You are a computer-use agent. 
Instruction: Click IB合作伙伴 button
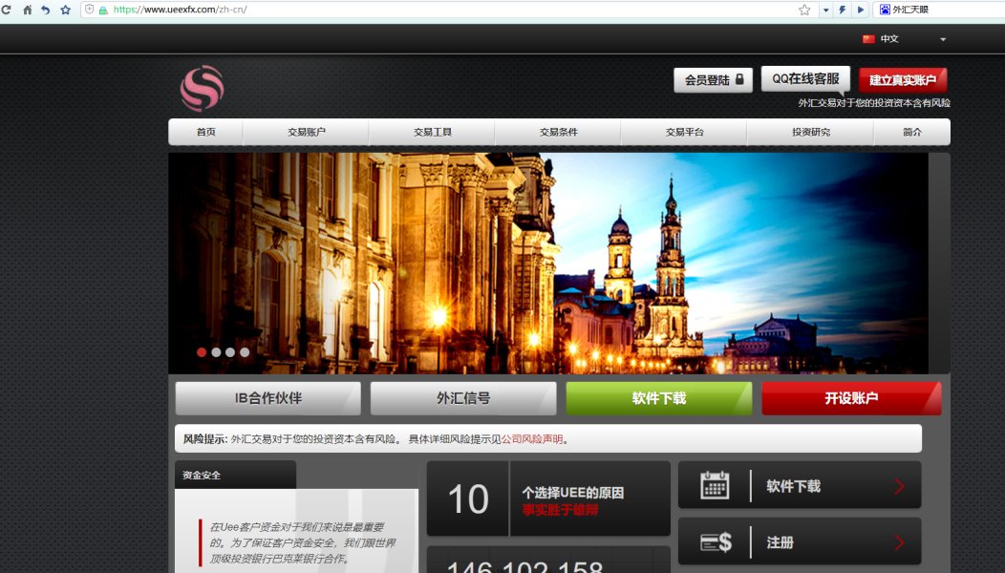click(267, 398)
